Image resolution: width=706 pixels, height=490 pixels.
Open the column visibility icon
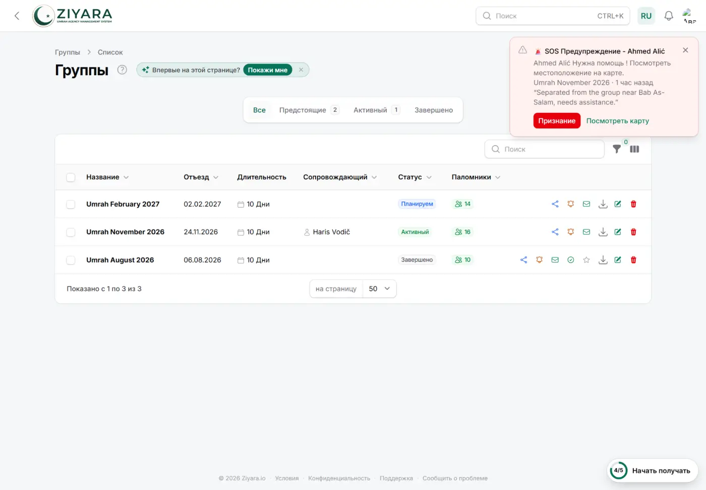(x=634, y=149)
